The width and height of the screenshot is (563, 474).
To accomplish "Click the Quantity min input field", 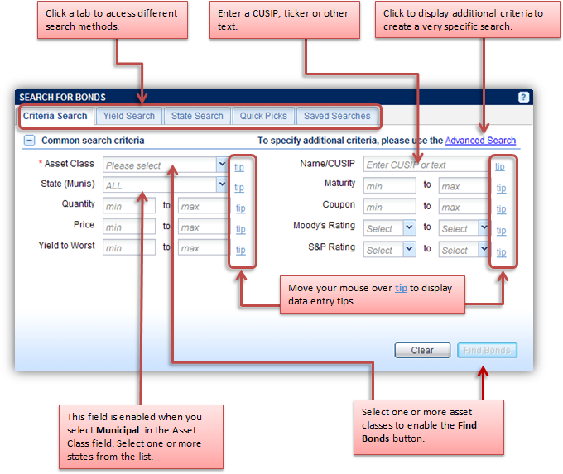I will pos(129,206).
